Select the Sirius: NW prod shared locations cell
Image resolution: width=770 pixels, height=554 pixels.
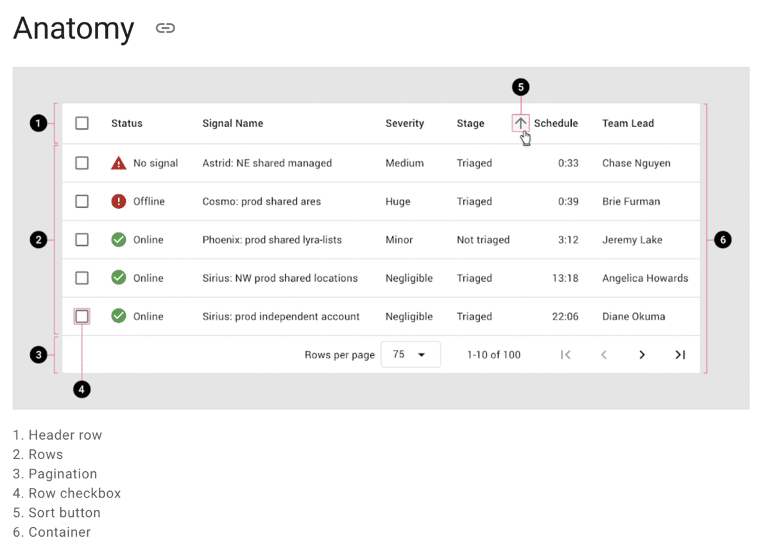(280, 278)
